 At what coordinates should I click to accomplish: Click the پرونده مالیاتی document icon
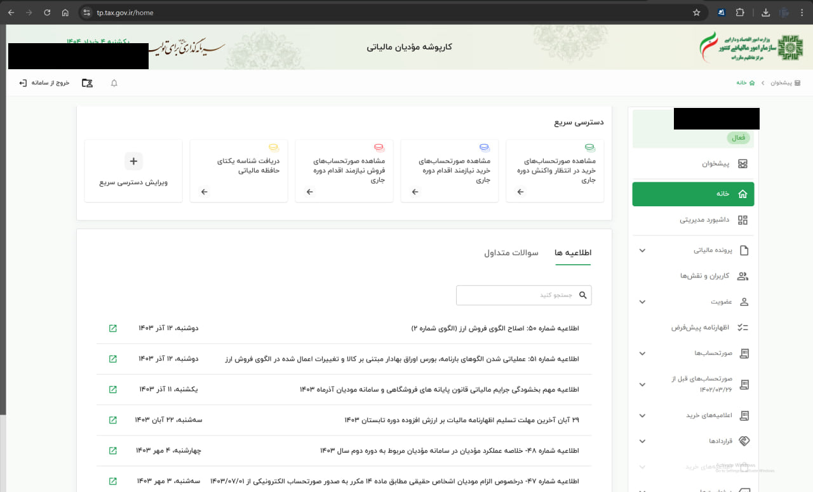point(743,251)
